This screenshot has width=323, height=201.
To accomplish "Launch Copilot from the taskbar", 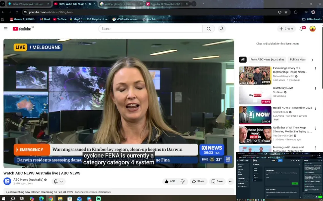I will 32,198.
